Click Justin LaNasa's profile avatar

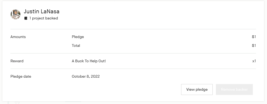pos(16,14)
